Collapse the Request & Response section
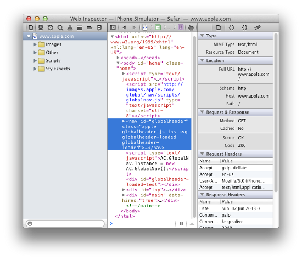This screenshot has height=260, width=302. [202, 112]
